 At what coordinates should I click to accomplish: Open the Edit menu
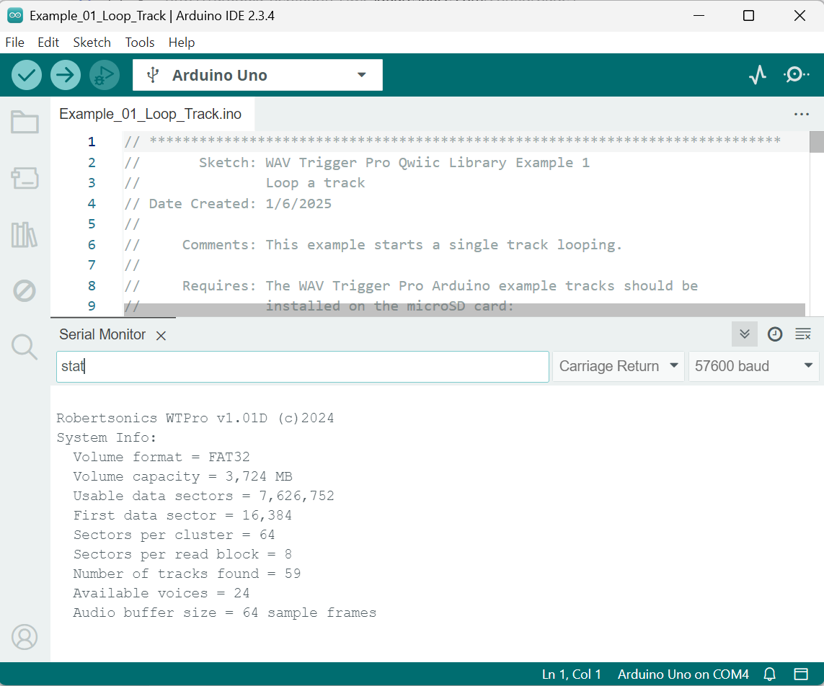48,43
